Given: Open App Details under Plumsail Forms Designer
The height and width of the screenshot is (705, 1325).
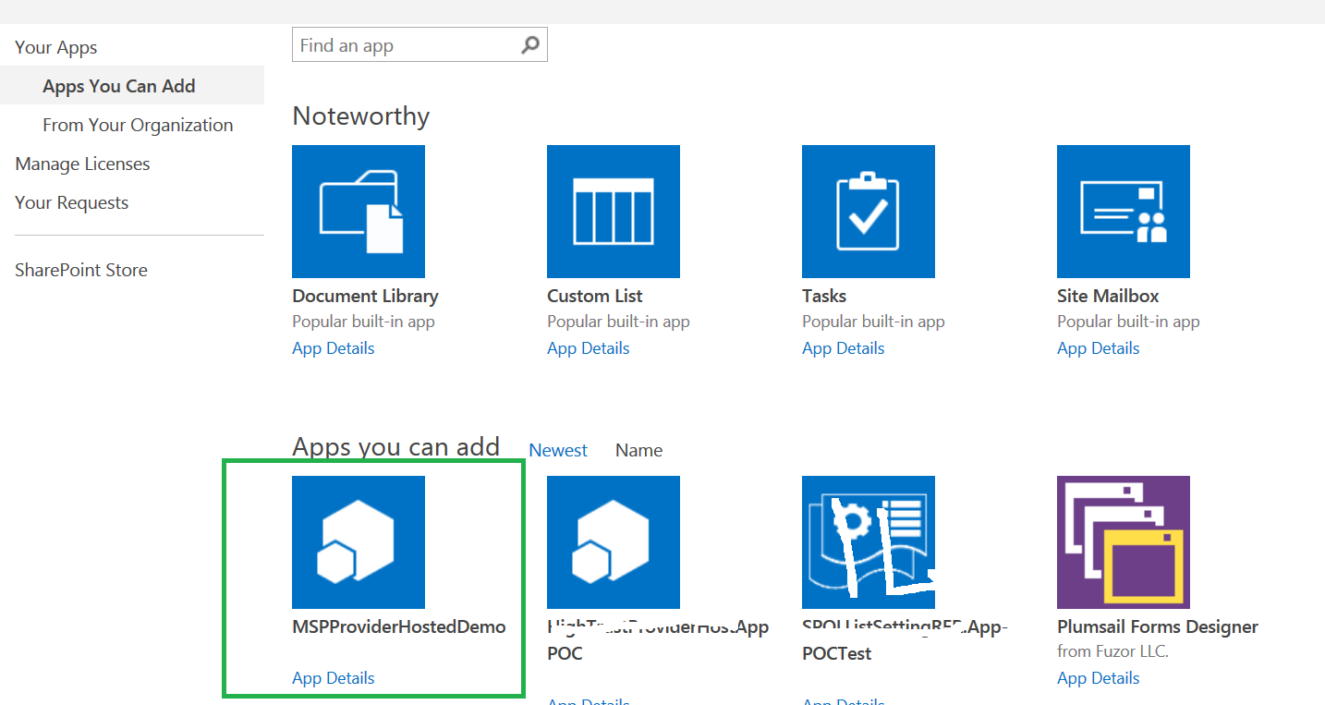Looking at the screenshot, I should point(1098,677).
